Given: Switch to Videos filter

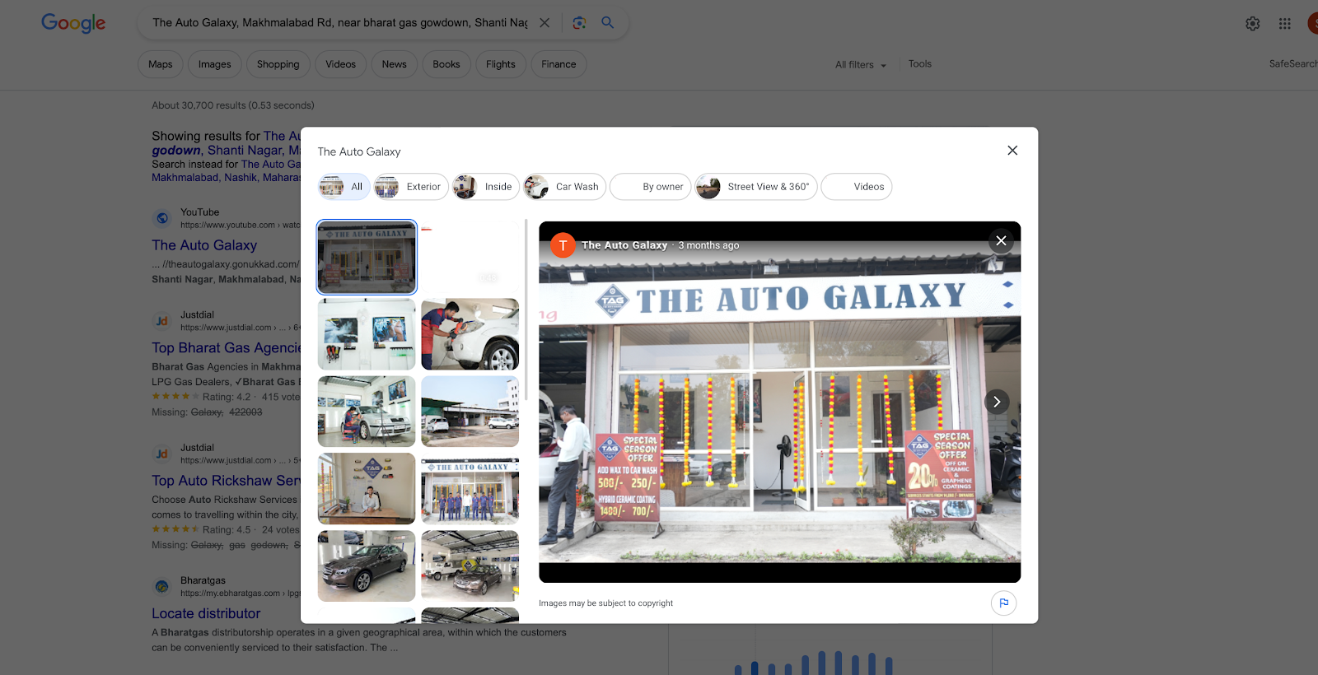Looking at the screenshot, I should click(x=857, y=187).
